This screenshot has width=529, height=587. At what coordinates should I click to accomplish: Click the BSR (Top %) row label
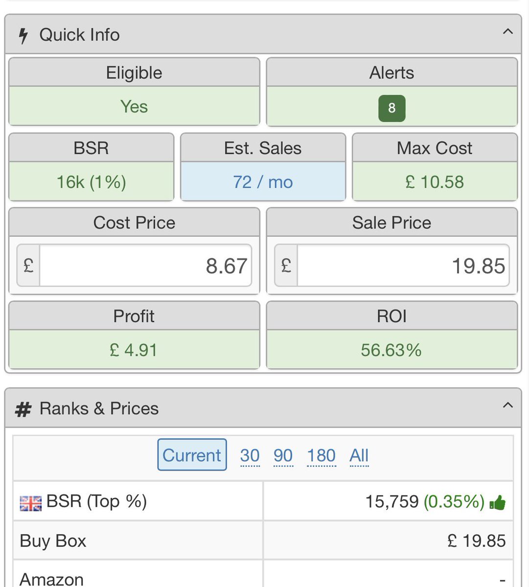click(x=96, y=501)
